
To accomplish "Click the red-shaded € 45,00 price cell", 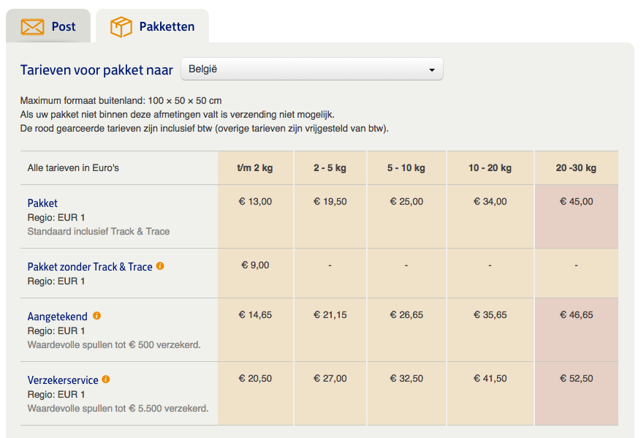I will [577, 216].
